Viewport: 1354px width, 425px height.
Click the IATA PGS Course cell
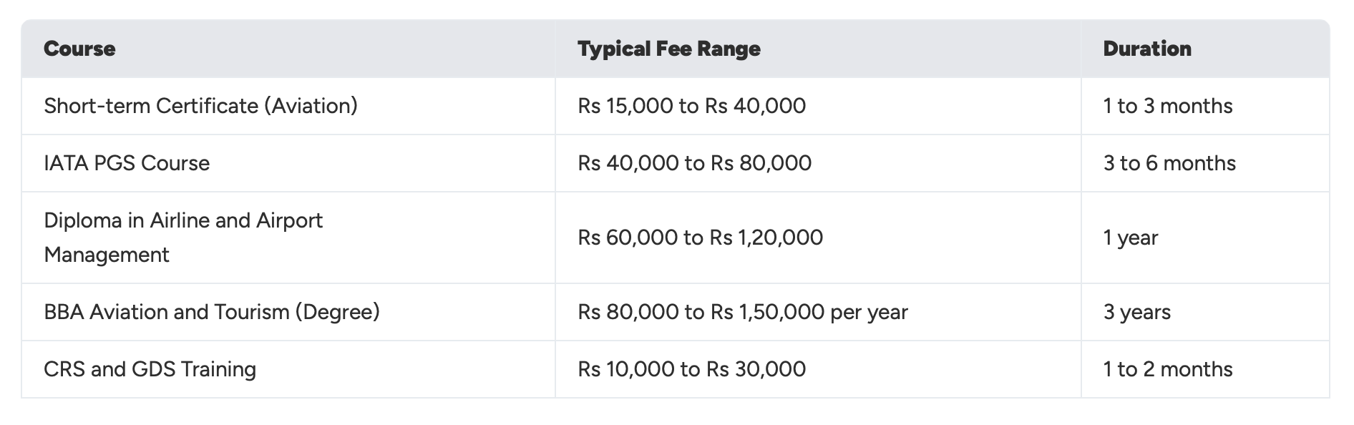[x=127, y=163]
